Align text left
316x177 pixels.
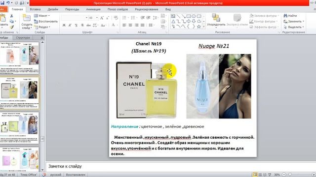tap(124, 25)
